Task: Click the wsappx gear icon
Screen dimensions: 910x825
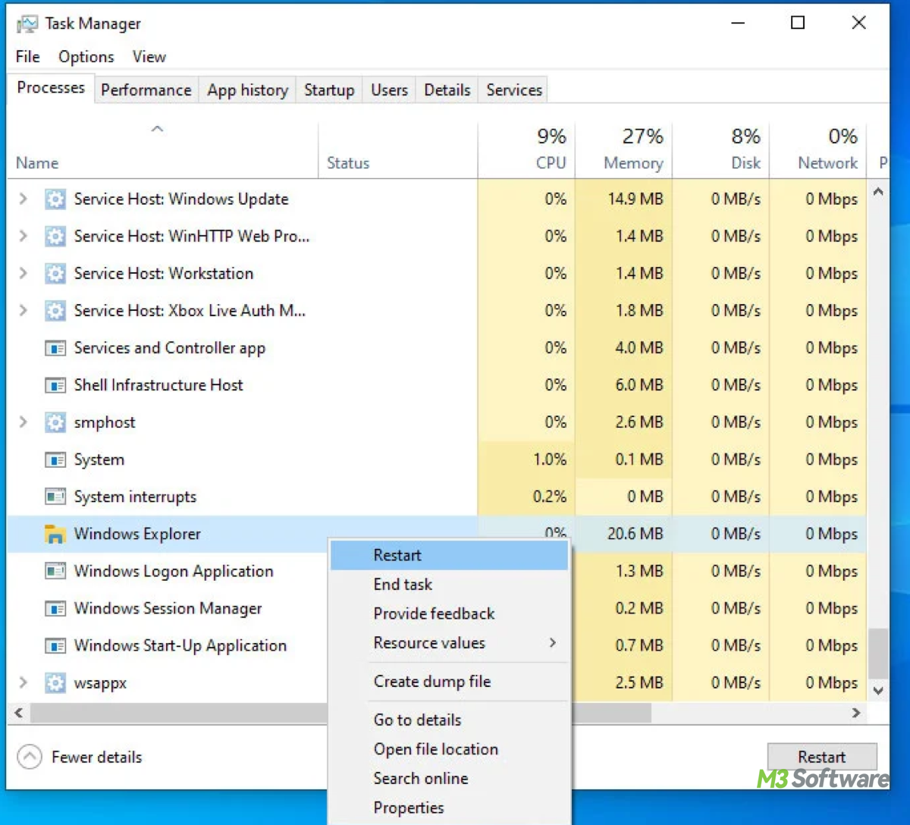Action: pyautogui.click(x=55, y=682)
